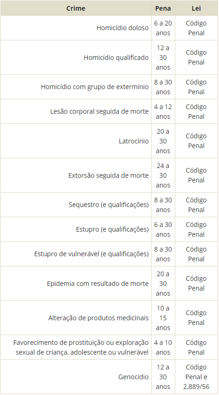
Task: Click the Lei column header
Action: point(196,8)
